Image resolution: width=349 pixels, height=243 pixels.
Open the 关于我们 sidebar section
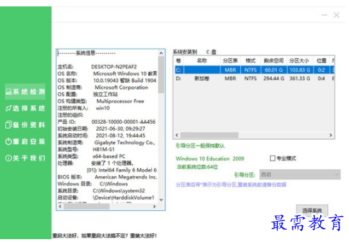[25, 158]
